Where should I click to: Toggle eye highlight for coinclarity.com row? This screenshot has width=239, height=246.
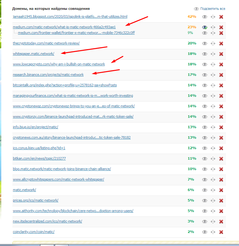tap(204, 232)
